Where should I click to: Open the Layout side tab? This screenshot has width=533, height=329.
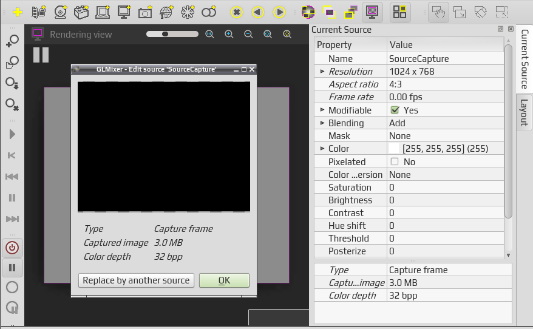point(525,112)
